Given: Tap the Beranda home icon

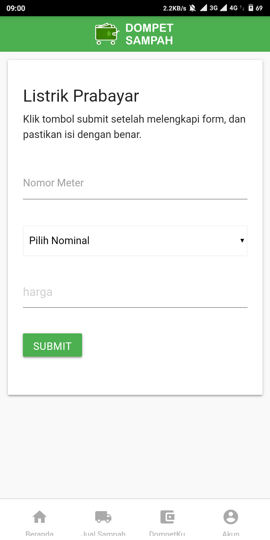Looking at the screenshot, I should (40, 517).
